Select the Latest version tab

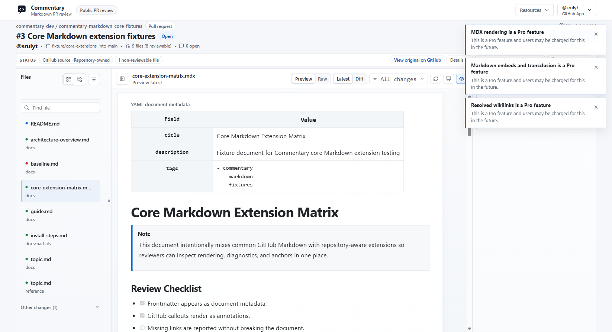(343, 79)
